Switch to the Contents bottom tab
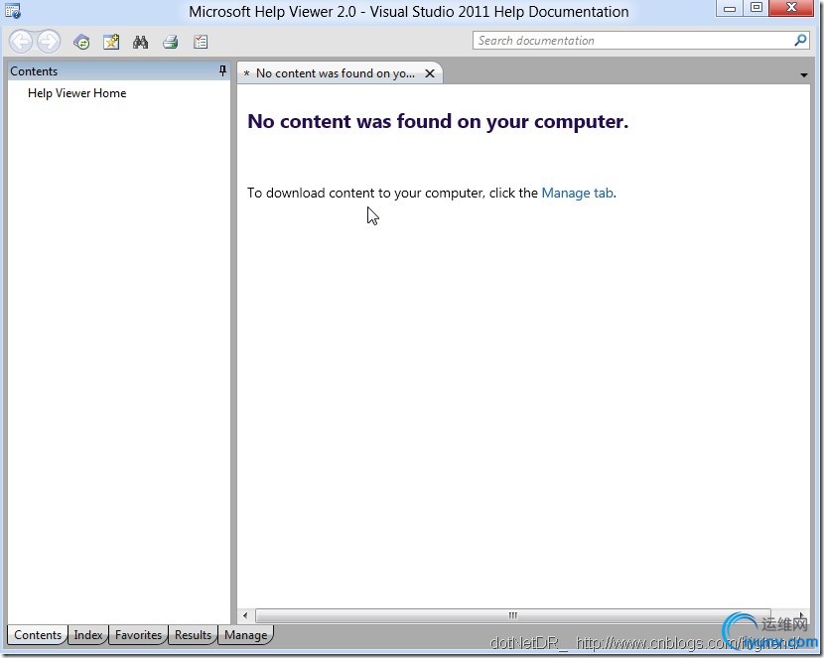Screen dimensions: 824x658 pos(38,635)
